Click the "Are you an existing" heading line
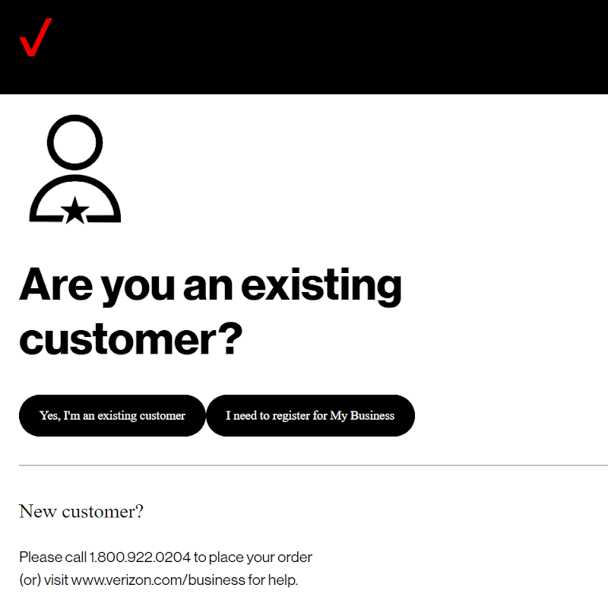The width and height of the screenshot is (608, 613). click(x=211, y=286)
